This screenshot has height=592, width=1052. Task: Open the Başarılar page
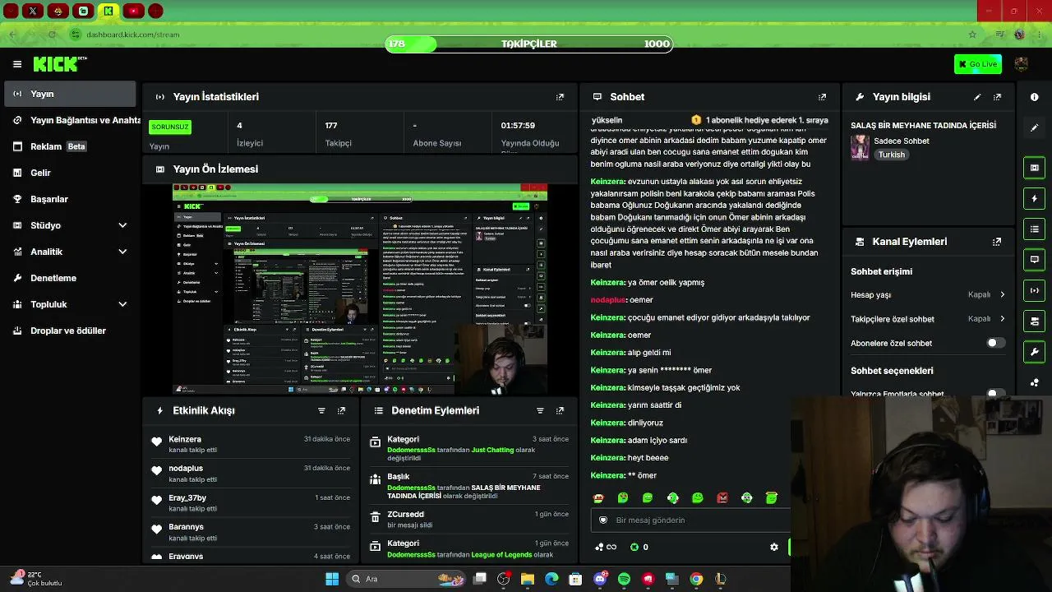click(70, 199)
